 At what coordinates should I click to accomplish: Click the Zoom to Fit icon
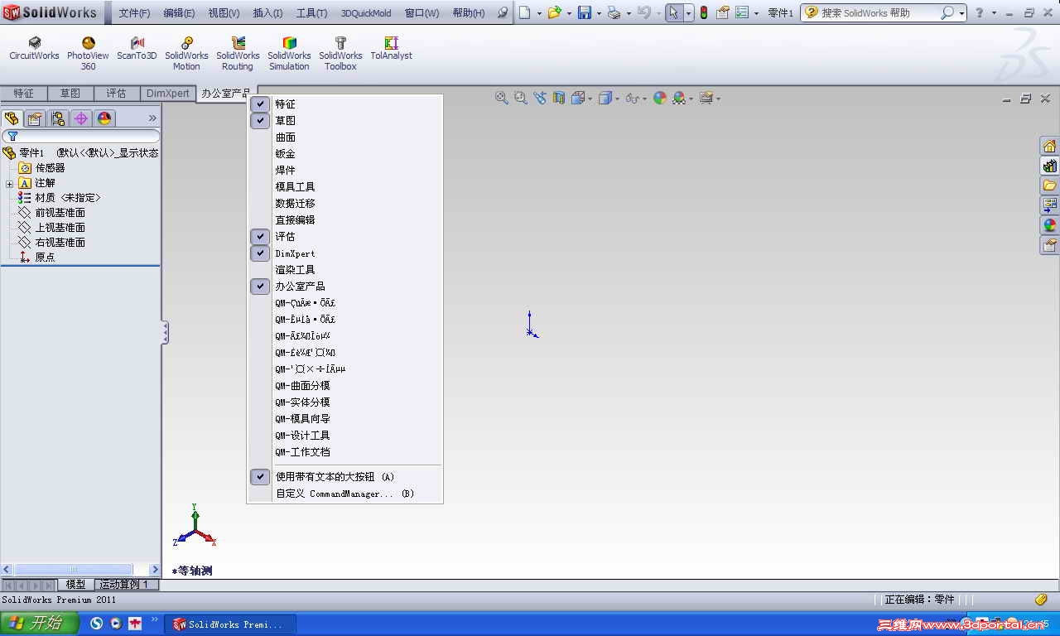tap(501, 98)
